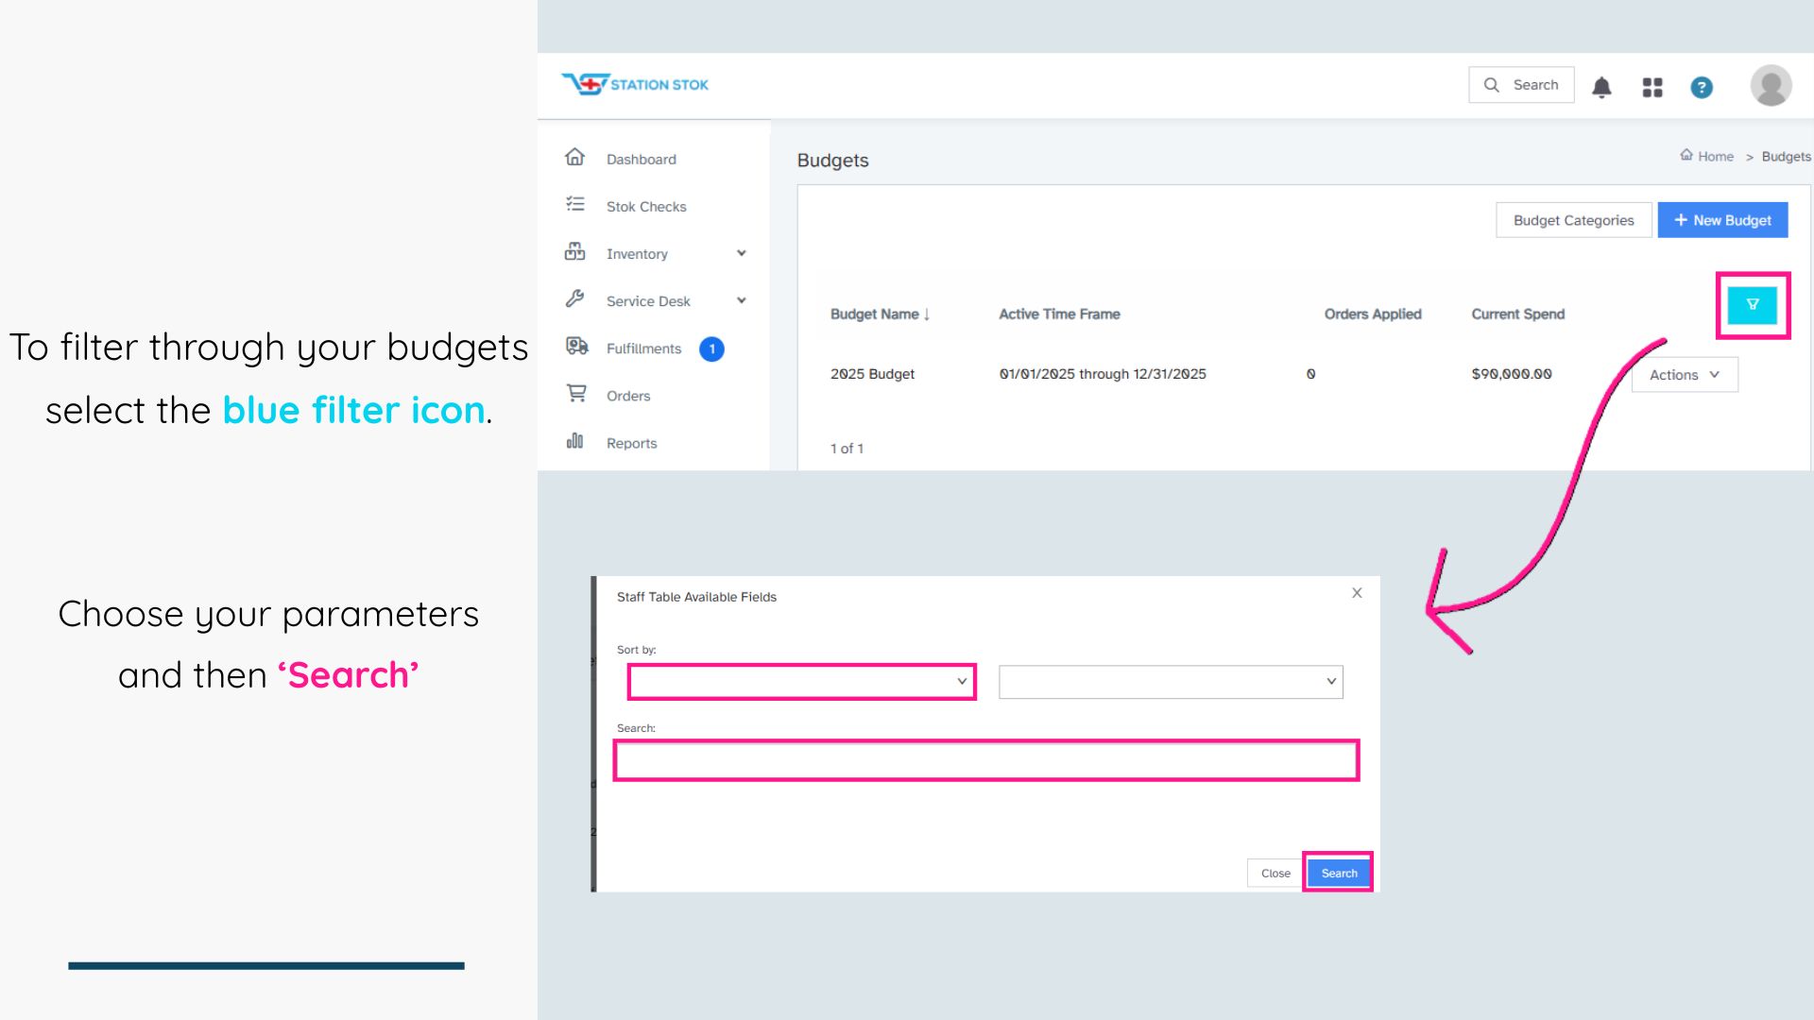Select Stok Checks in the sidebar
Screen dimensions: 1814x1020
[646, 207]
